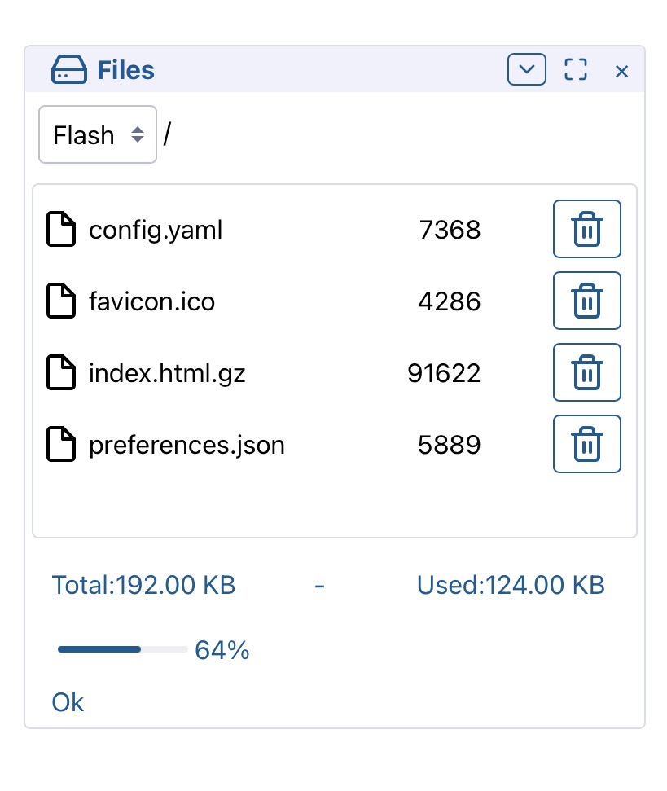This screenshot has height=791, width=667.
Task: Delete the favicon.ico file
Action: tap(586, 301)
